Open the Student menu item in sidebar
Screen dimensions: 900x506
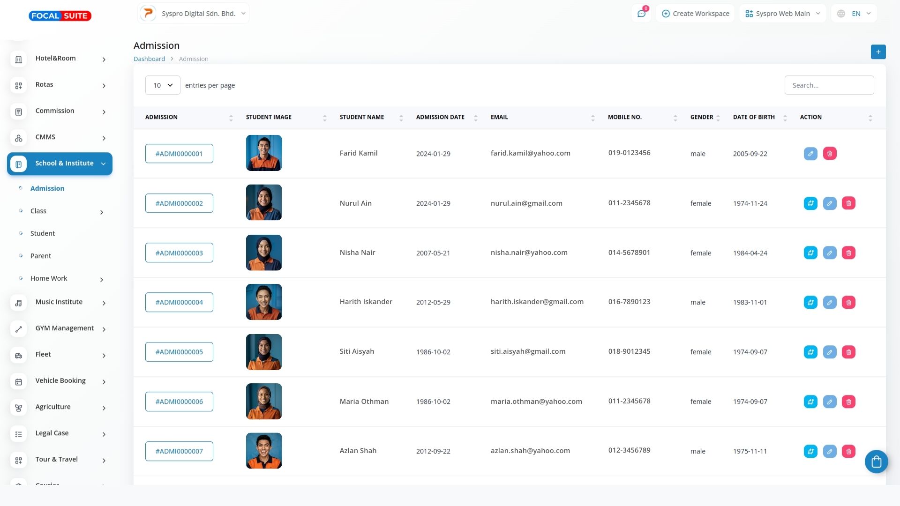tap(43, 233)
